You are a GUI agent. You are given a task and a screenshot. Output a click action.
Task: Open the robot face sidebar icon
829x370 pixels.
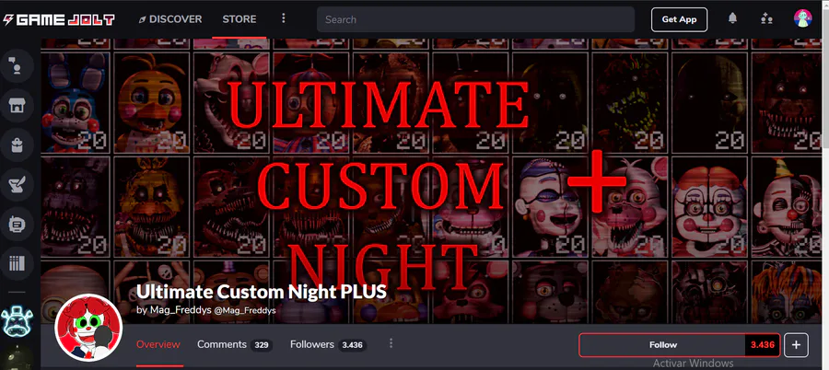click(17, 224)
